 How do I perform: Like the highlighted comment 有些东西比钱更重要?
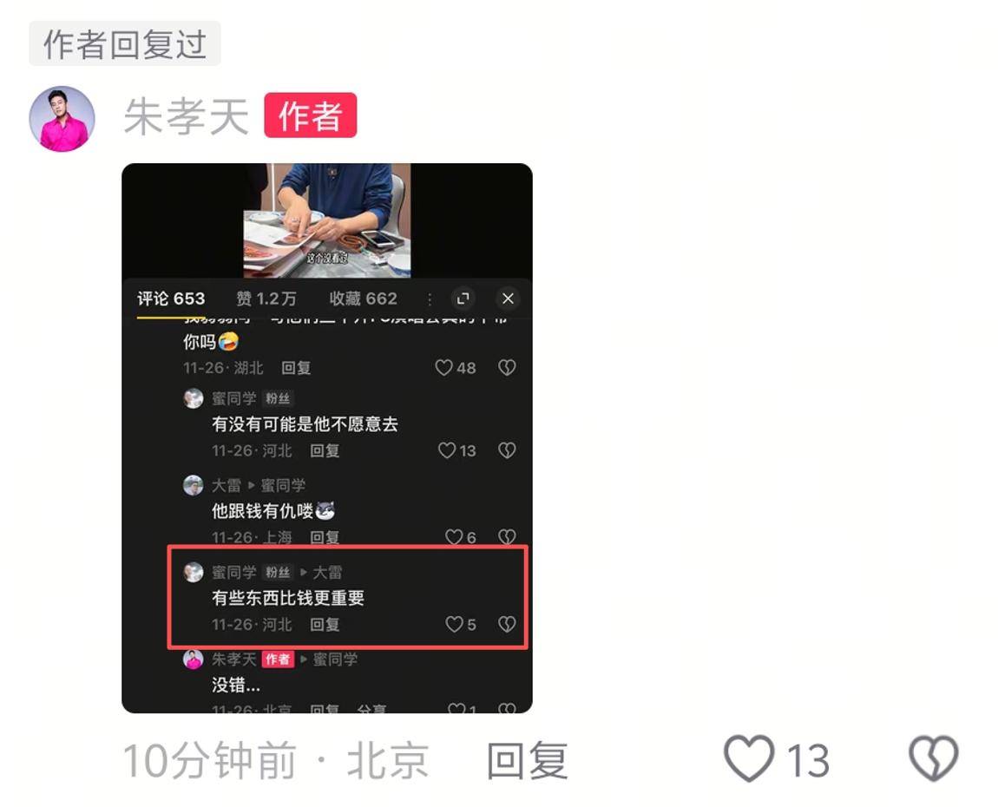click(x=454, y=625)
